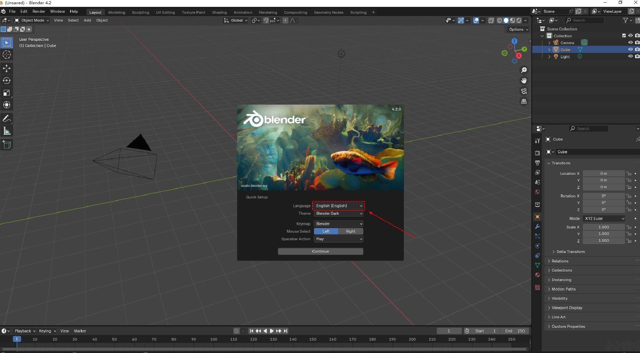Switch to the Sculpting workspace tab

click(x=140, y=12)
